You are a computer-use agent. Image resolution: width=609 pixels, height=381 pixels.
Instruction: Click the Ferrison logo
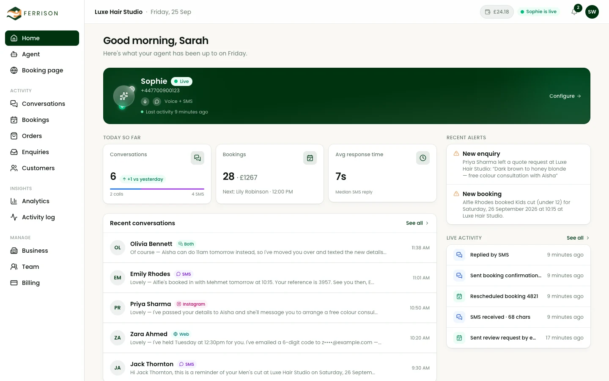coord(33,13)
